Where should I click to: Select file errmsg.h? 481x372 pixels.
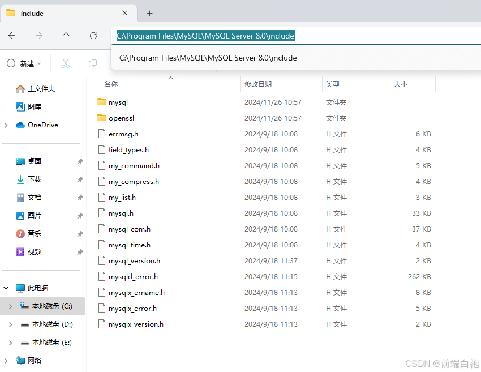click(118, 134)
